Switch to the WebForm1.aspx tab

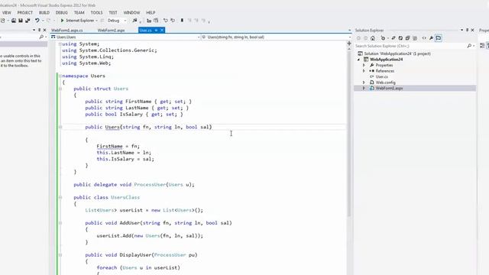tap(112, 31)
